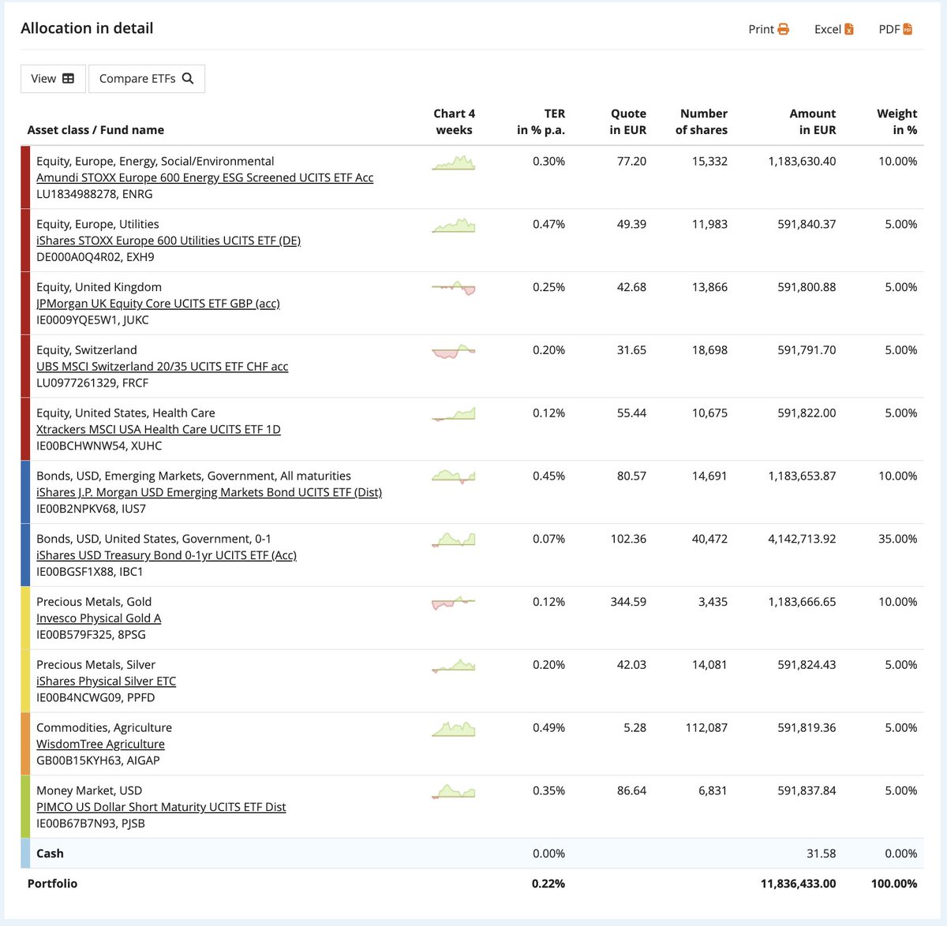Click the 'TER in % p.a.' column header
The height and width of the screenshot is (926, 947).
(541, 122)
